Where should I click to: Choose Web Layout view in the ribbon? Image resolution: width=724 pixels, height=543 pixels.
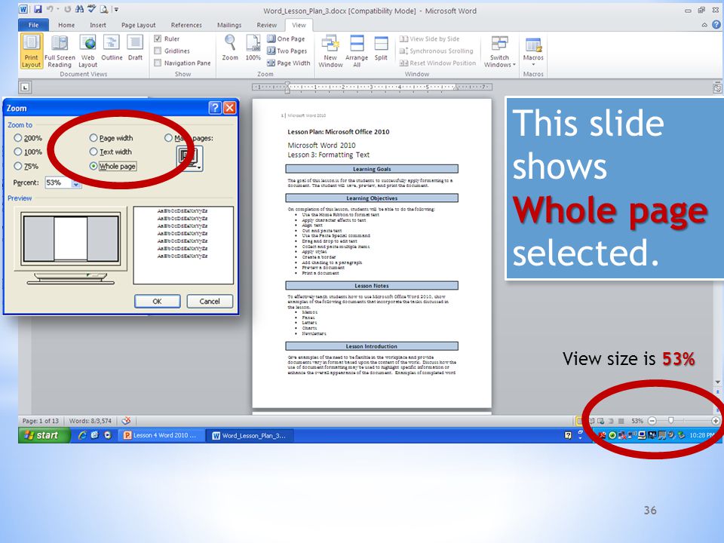click(87, 51)
